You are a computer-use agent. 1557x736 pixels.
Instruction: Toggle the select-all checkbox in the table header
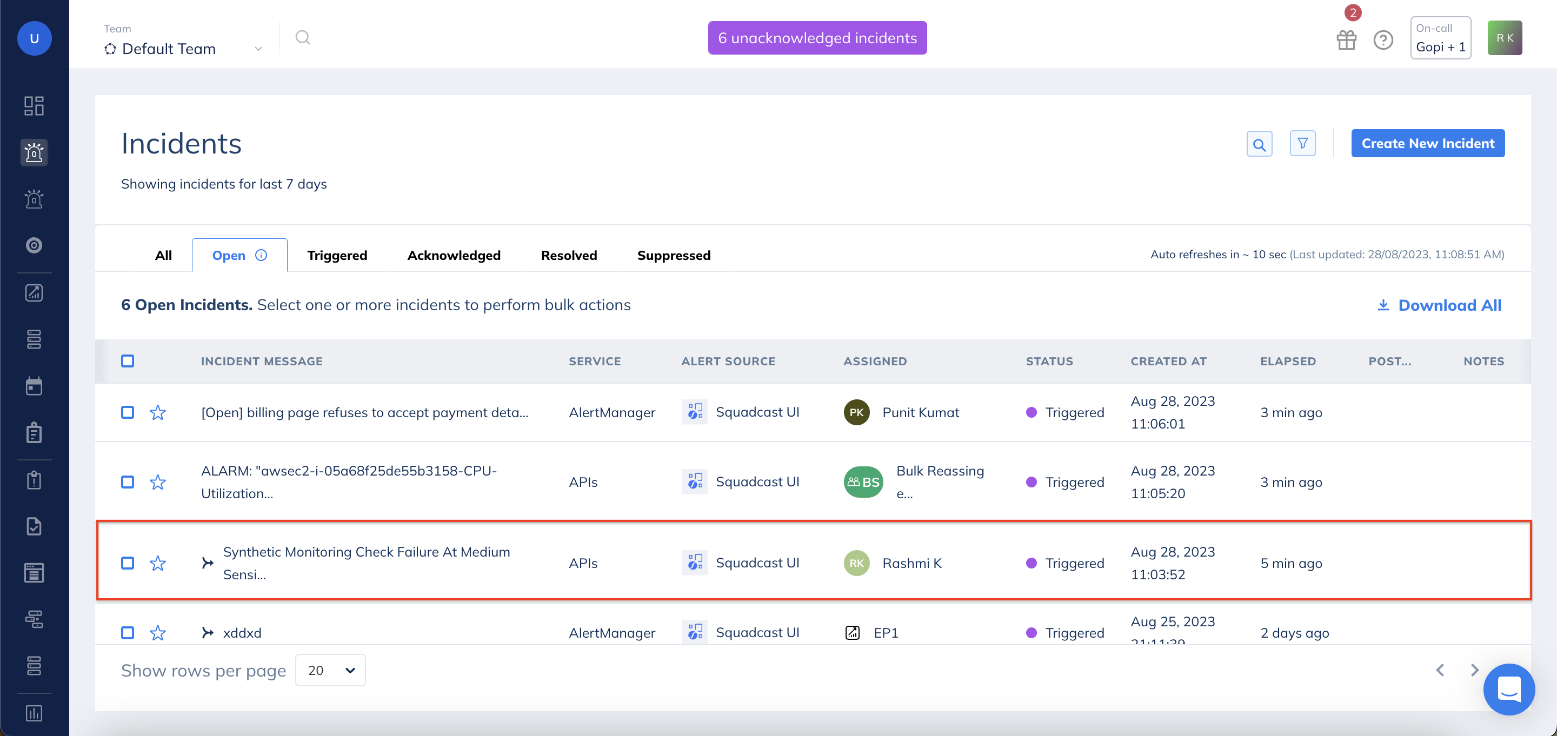[x=128, y=361]
